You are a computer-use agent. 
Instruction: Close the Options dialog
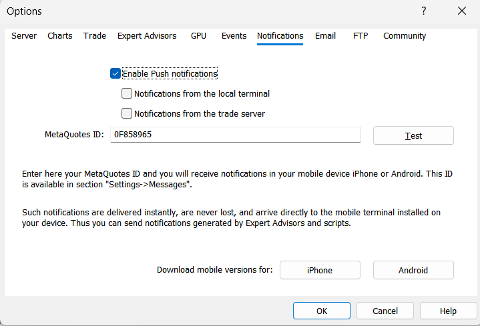[461, 11]
